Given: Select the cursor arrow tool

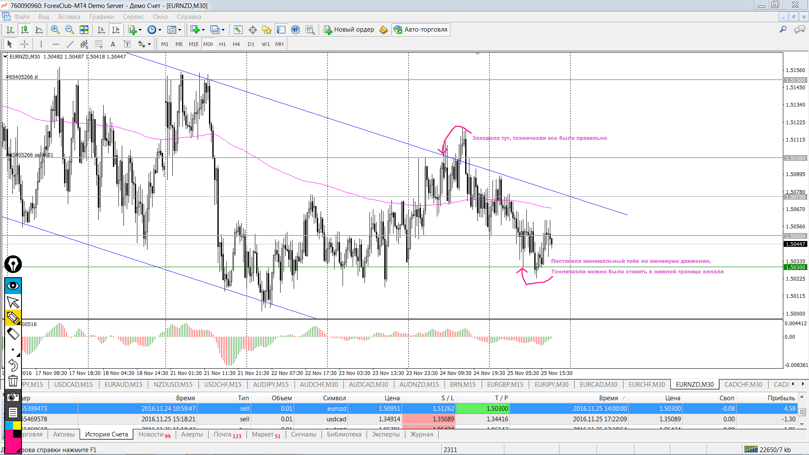Looking at the screenshot, I should tap(10, 44).
